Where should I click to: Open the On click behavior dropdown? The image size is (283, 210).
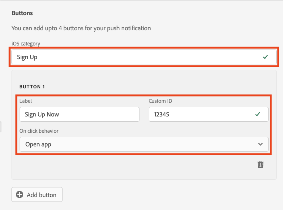tap(144, 144)
